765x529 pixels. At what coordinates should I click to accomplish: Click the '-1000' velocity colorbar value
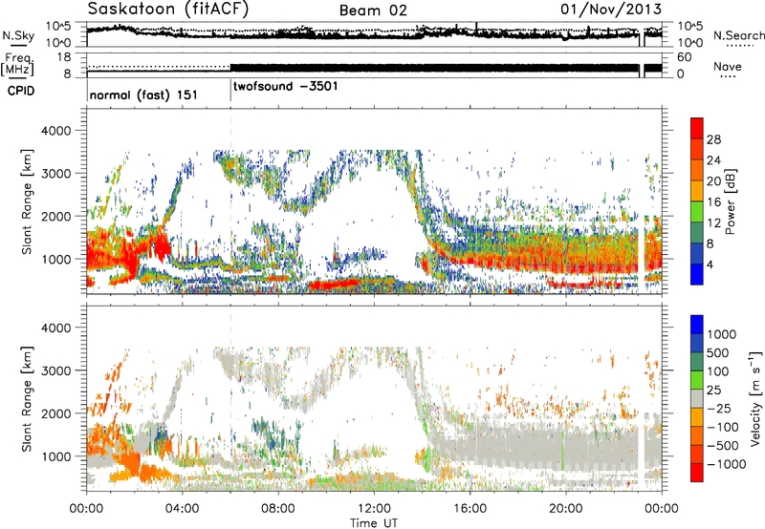click(x=727, y=464)
